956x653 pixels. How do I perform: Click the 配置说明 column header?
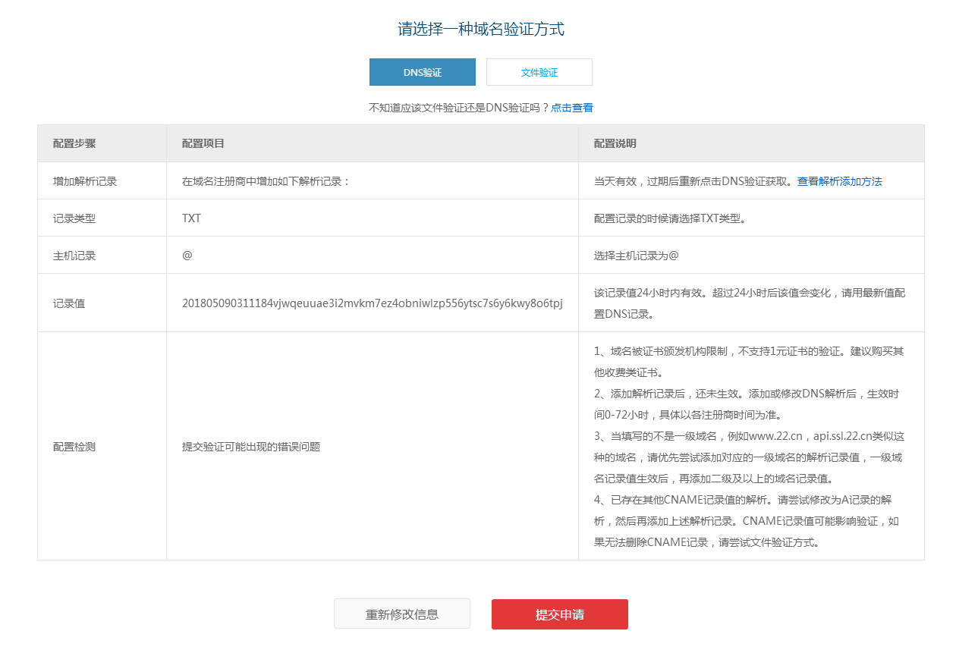[613, 143]
